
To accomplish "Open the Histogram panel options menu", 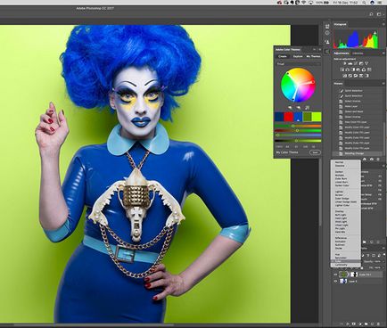I will (x=383, y=25).
